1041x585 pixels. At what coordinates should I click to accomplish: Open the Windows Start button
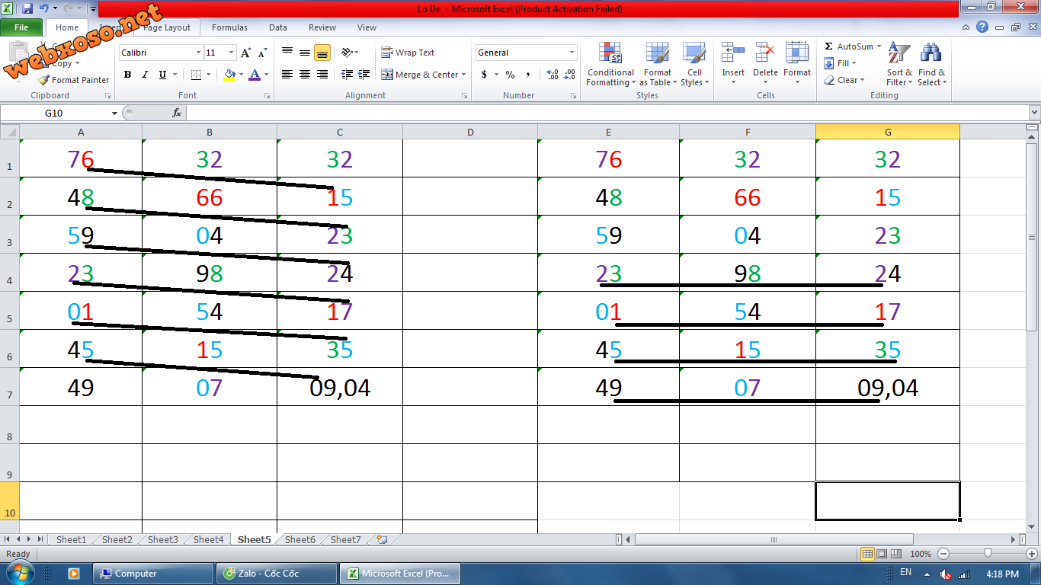point(21,573)
